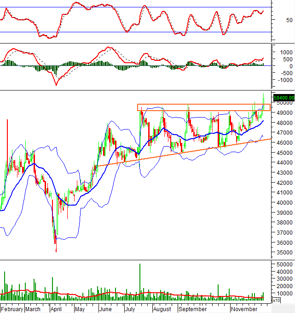Select the February label on time axis
Viewport: 295px width, 313px height.
(12, 308)
